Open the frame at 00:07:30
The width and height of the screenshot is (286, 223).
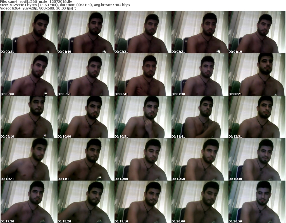(200, 75)
